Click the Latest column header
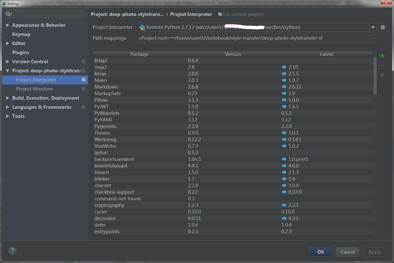This screenshot has width=394, height=263. pos(326,54)
